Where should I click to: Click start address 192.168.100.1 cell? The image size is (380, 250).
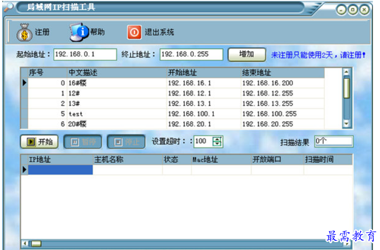(204, 114)
